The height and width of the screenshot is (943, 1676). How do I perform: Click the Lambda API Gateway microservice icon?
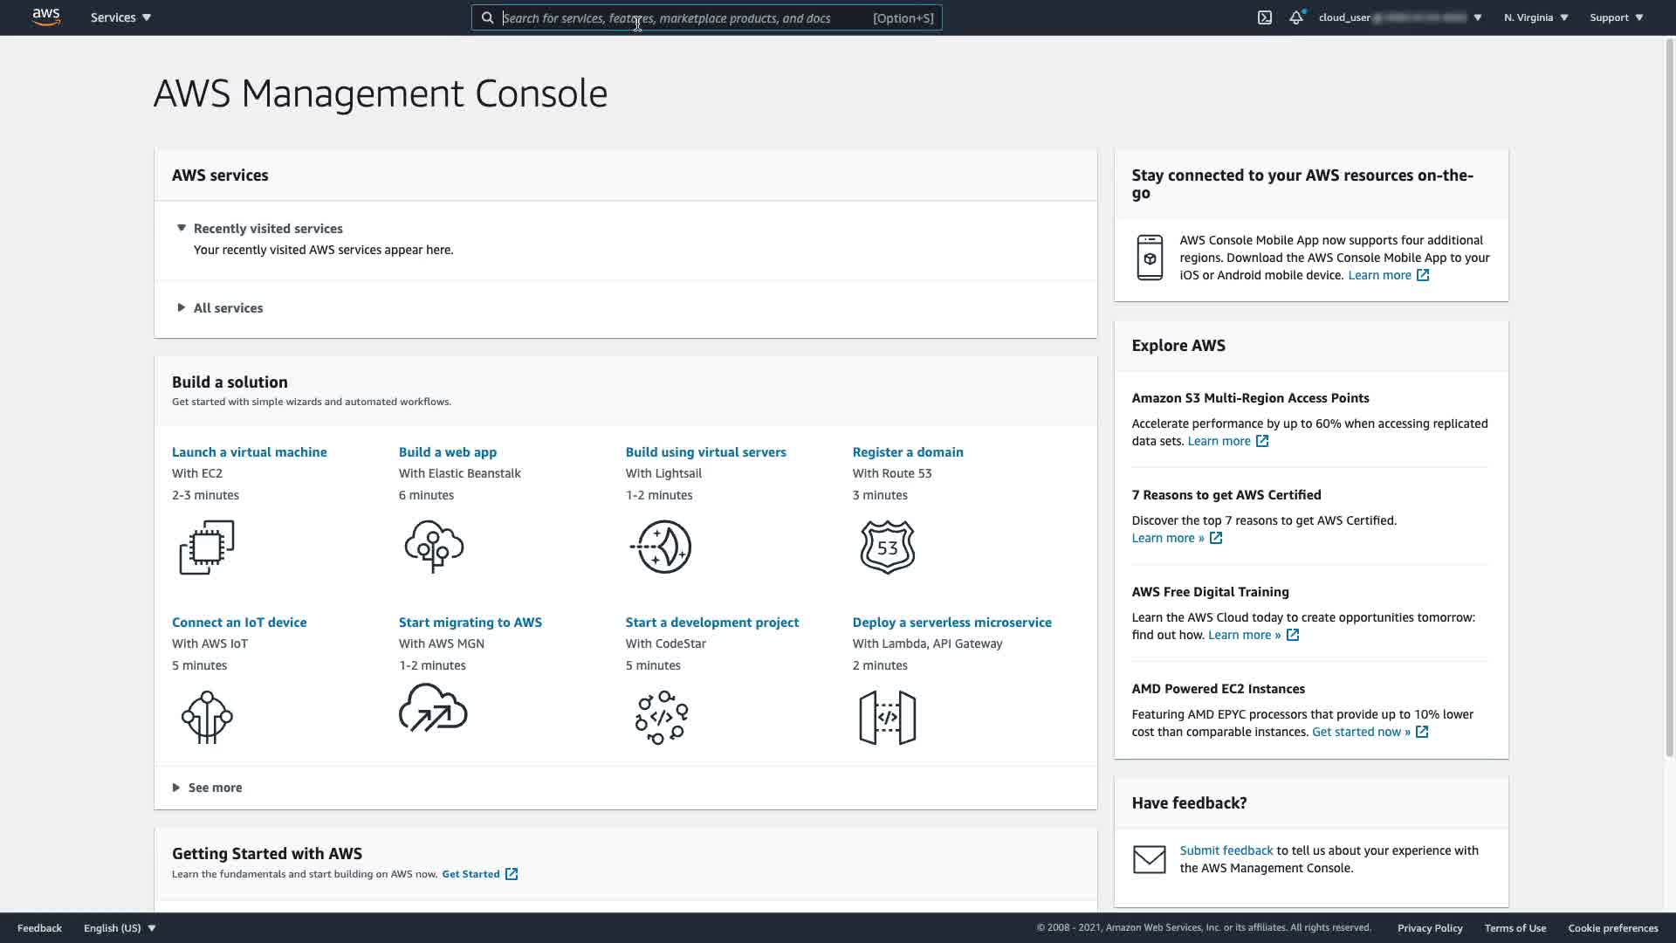[887, 717]
